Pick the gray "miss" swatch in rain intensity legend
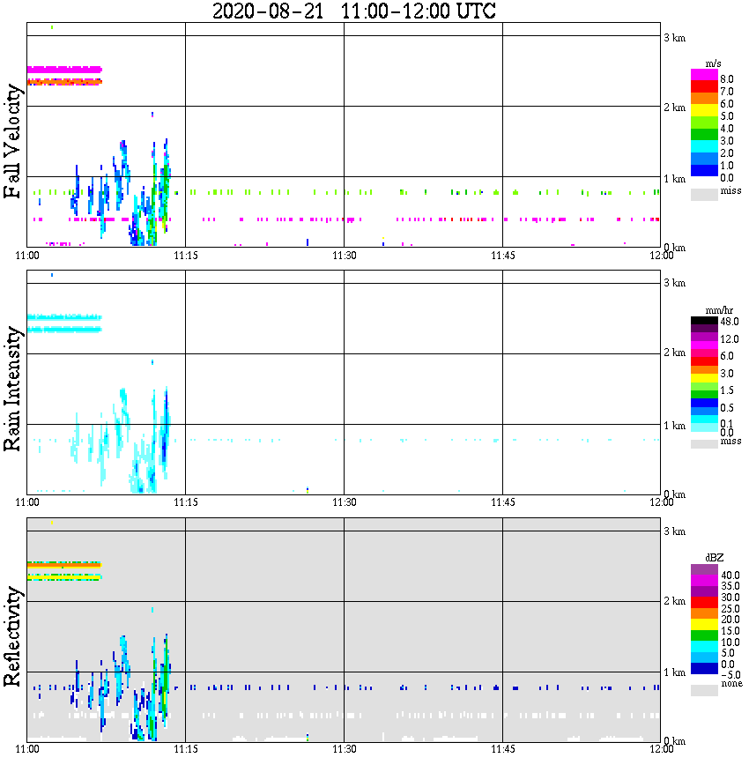This screenshot has height=765, width=749. [704, 444]
